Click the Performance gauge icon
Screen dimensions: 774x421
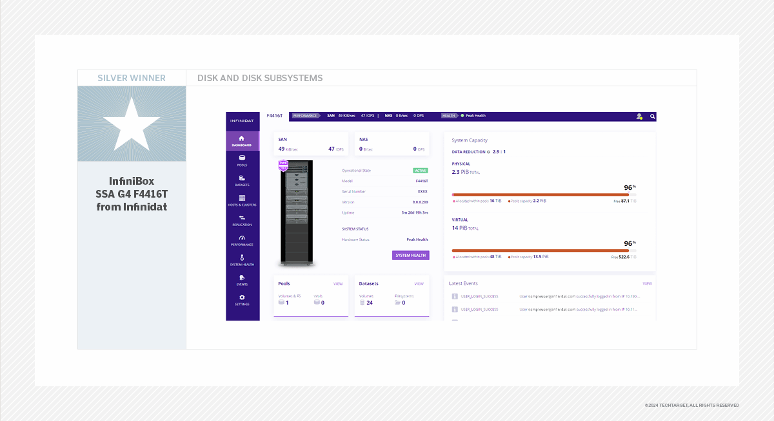point(242,238)
